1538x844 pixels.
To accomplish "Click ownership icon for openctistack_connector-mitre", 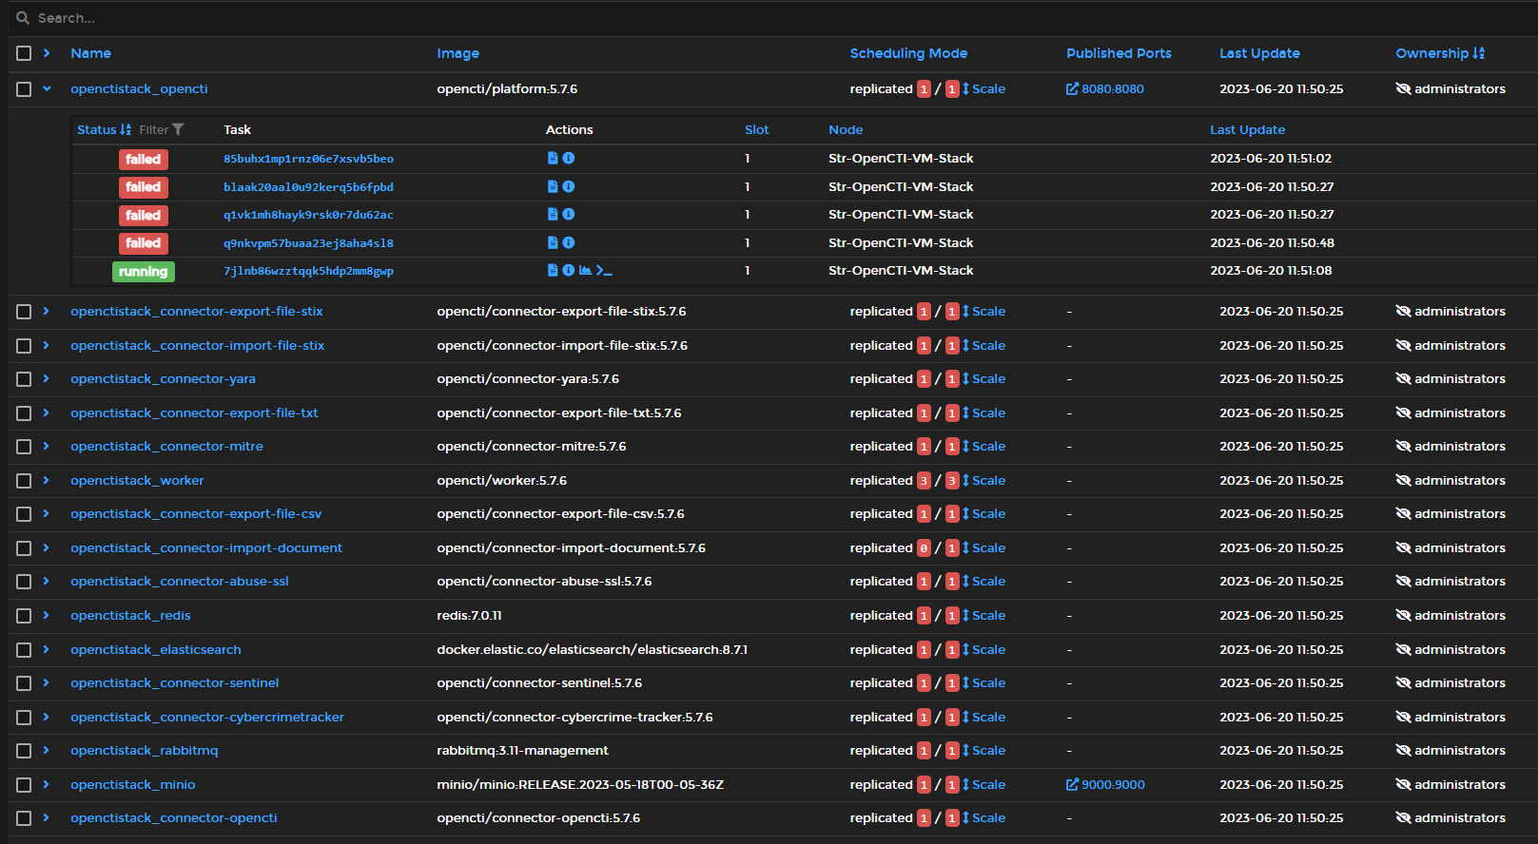I will (1403, 447).
